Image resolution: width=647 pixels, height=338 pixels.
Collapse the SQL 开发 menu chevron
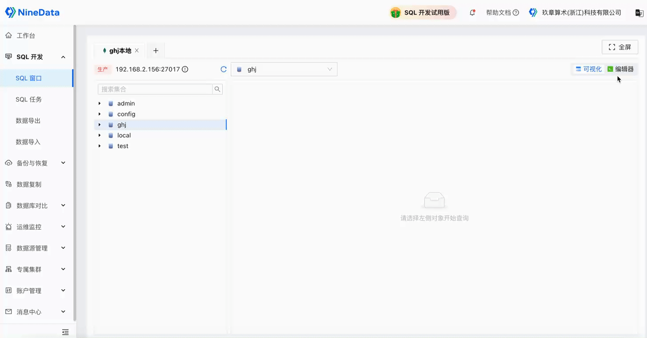63,57
